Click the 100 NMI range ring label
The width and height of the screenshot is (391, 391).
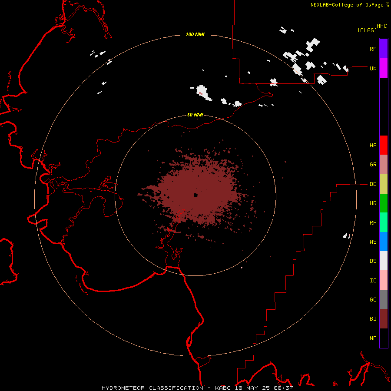point(195,34)
